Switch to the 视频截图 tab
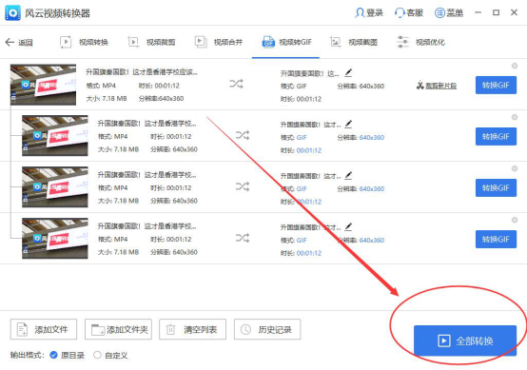This screenshot has height=370, width=527. click(354, 43)
